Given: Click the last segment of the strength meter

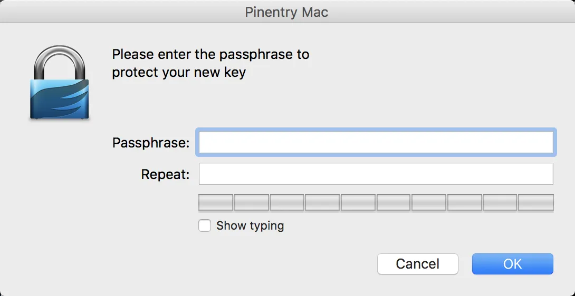Looking at the screenshot, I should (536, 203).
